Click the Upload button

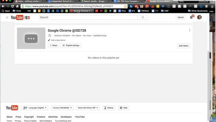tap(181, 17)
